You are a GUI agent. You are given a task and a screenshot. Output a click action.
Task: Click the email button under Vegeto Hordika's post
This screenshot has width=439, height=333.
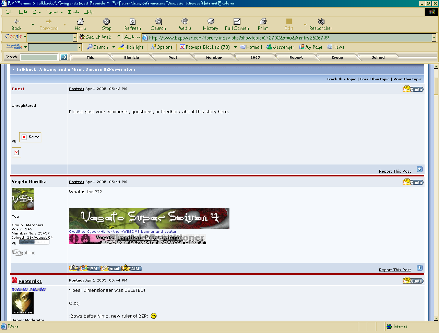point(111,268)
